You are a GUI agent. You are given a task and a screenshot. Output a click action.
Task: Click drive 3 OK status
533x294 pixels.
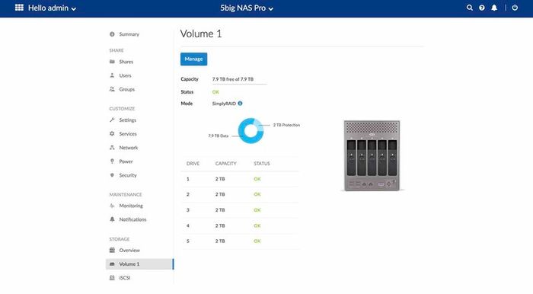[257, 210]
